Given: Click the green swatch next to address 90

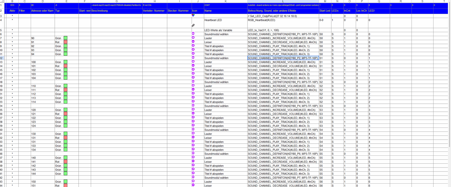Looking at the screenshot, I should [65, 38].
